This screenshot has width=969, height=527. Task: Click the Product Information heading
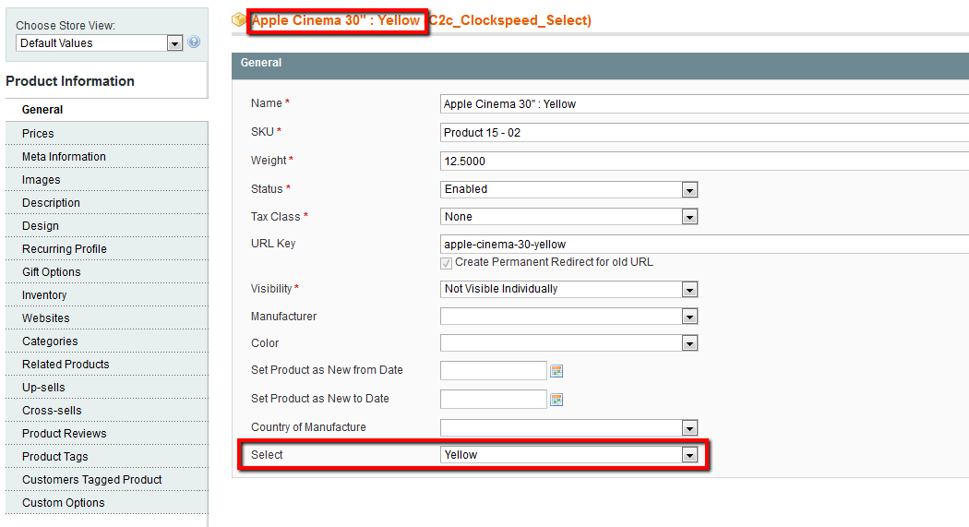pos(70,81)
